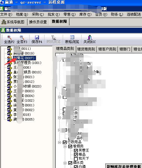Screen dimensions: 142x168
Task: Uncheck the 芙蓉王 checkbox
Action: point(76,151)
